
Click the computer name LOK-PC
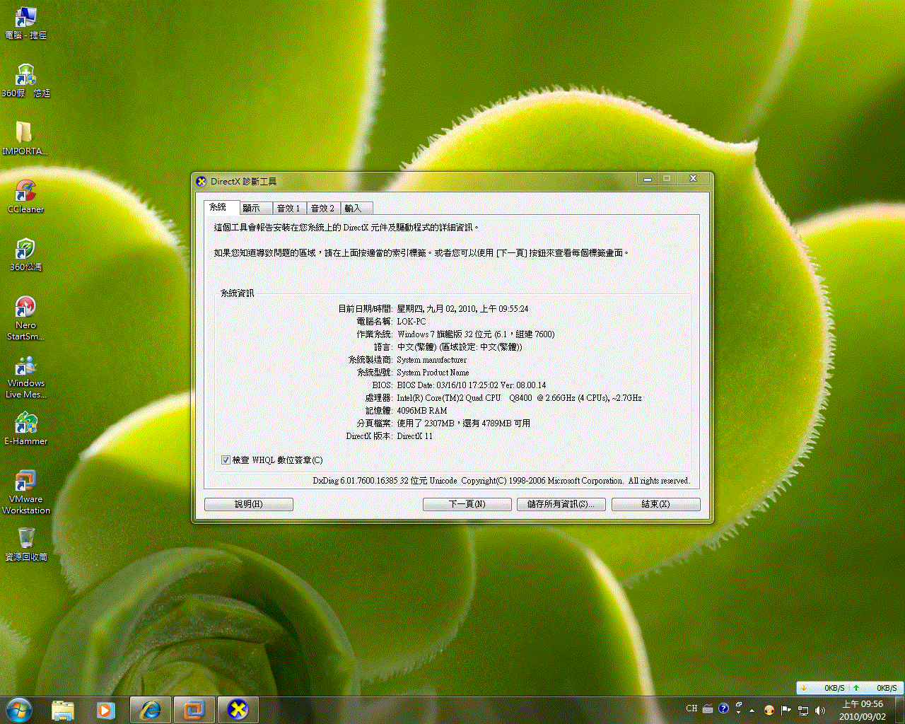pyautogui.click(x=411, y=321)
